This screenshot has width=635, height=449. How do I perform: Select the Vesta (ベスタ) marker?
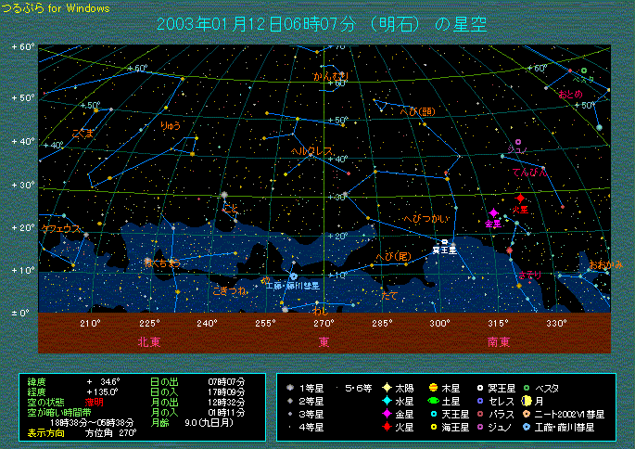coord(584,71)
